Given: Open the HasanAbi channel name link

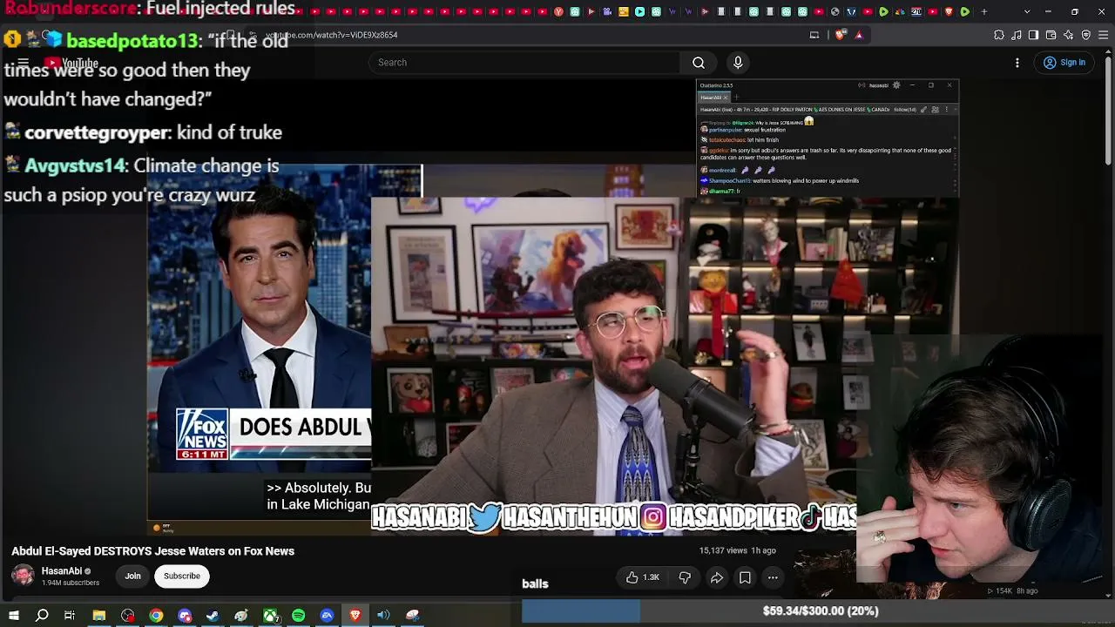Looking at the screenshot, I should click(x=61, y=571).
